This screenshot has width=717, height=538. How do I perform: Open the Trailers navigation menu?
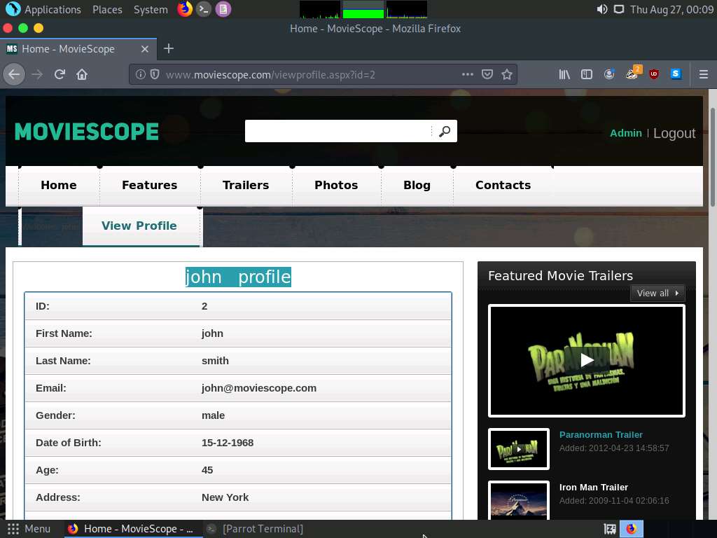click(246, 185)
